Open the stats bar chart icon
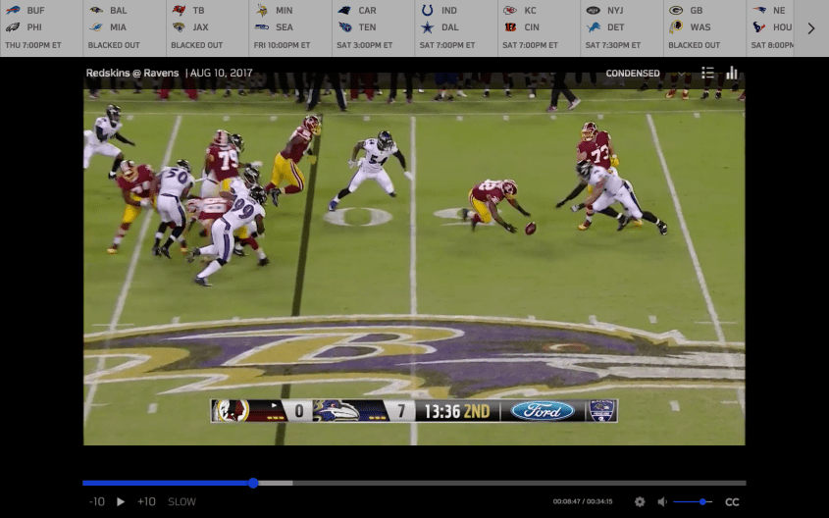The width and height of the screenshot is (829, 518). (732, 73)
